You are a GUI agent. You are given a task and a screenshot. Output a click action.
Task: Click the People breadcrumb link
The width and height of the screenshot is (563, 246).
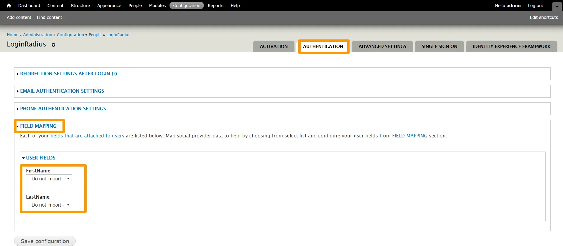(95, 35)
